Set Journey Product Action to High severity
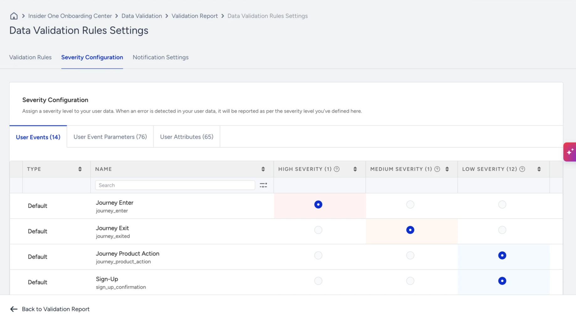The width and height of the screenshot is (576, 323). coord(318,255)
